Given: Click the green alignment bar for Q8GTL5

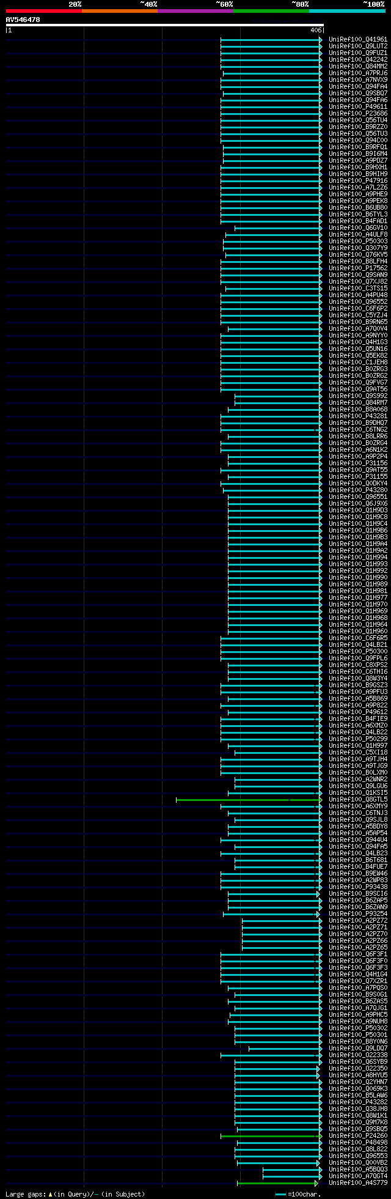Looking at the screenshot, I should [x=249, y=800].
